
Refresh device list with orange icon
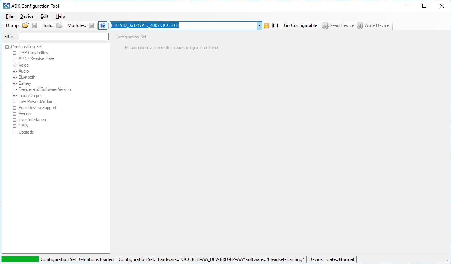pos(267,25)
